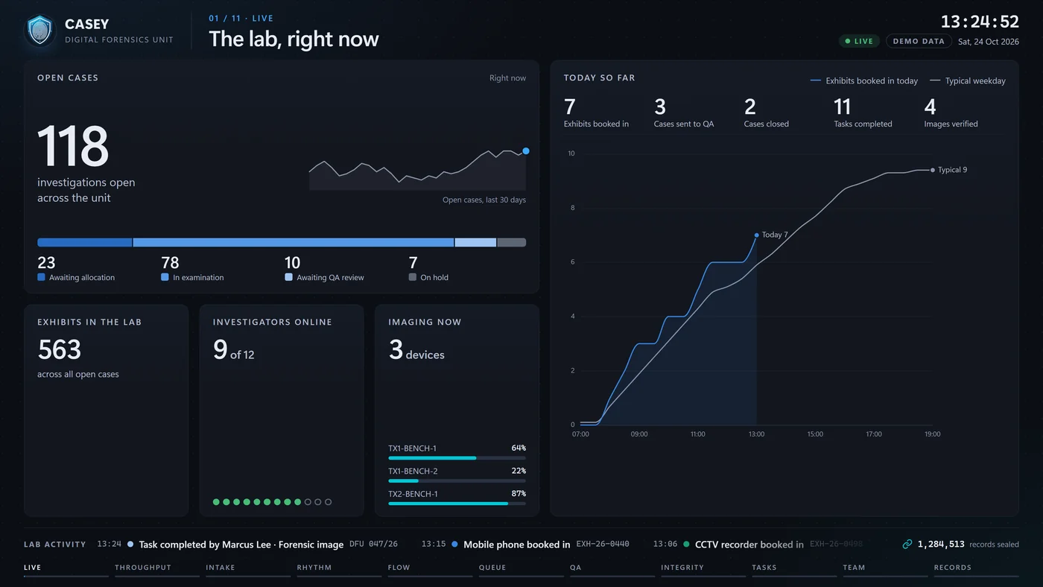Click the Typical weekday legend entry
The image size is (1043, 587).
click(x=968, y=80)
